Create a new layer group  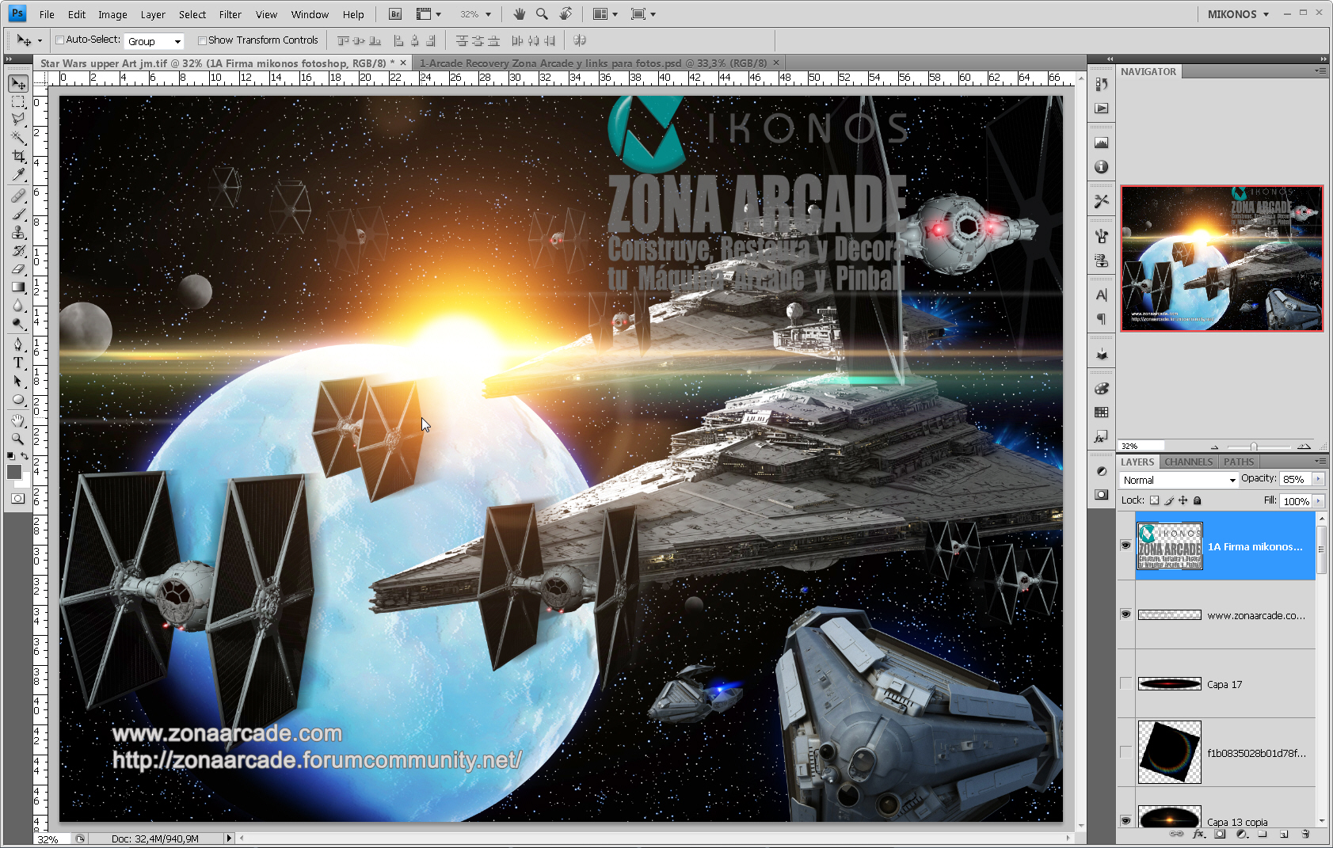(1263, 834)
